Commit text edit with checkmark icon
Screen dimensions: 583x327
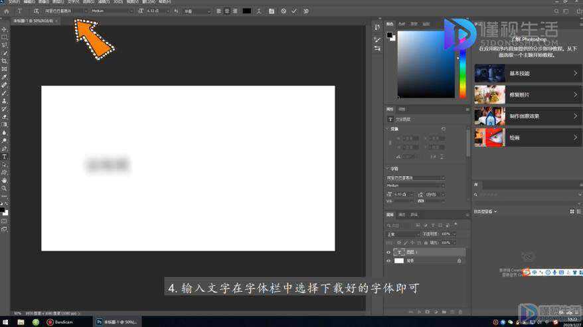(294, 11)
